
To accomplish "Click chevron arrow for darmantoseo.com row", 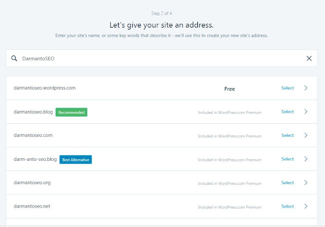I will click(306, 135).
